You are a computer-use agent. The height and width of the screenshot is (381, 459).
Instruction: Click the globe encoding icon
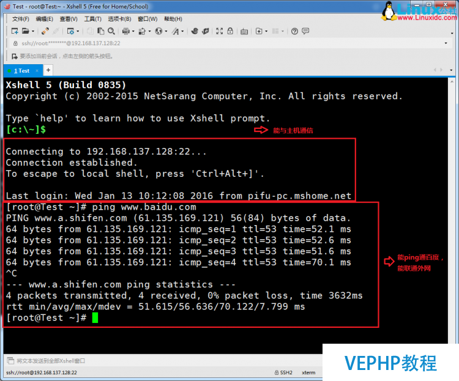coord(159,31)
